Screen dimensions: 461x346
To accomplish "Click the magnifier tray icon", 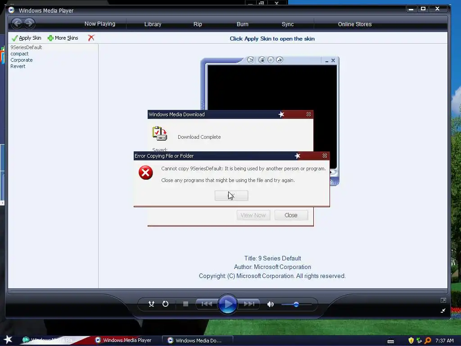I will (428, 341).
